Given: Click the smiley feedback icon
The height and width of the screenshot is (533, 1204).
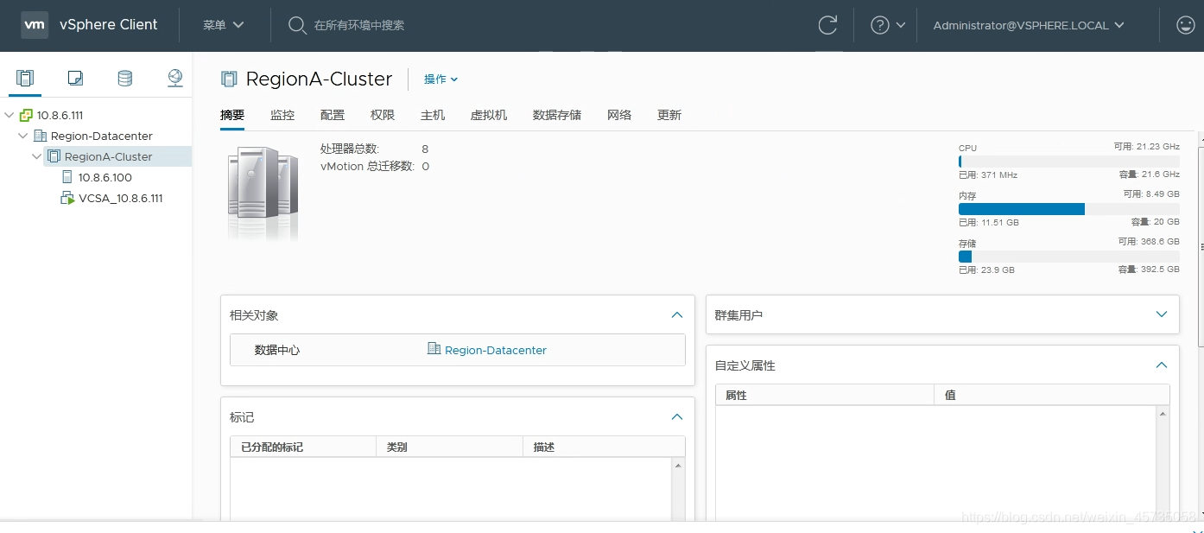Looking at the screenshot, I should [1186, 25].
